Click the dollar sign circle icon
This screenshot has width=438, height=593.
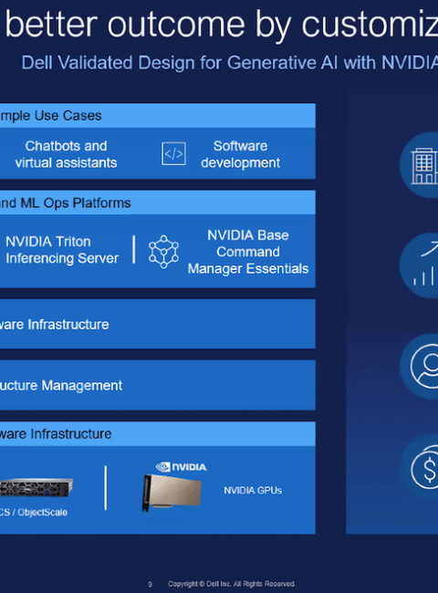coord(421,467)
